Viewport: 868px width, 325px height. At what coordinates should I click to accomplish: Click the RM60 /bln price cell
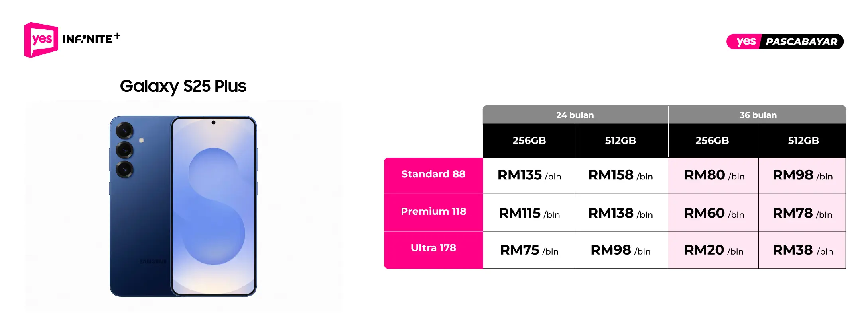[x=714, y=214]
